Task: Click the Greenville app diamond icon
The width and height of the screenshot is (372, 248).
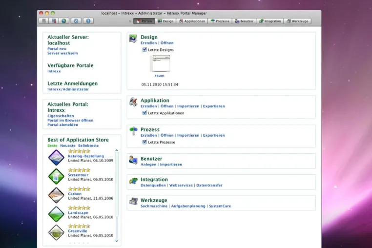Action: click(x=56, y=232)
